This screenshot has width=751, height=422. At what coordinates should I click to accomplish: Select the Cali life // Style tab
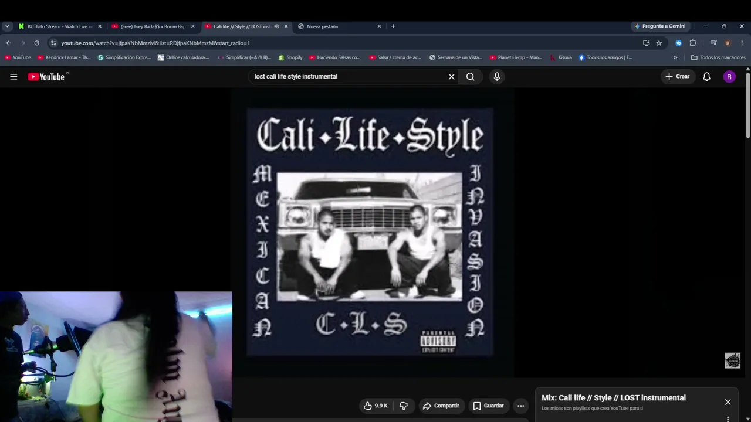246,26
